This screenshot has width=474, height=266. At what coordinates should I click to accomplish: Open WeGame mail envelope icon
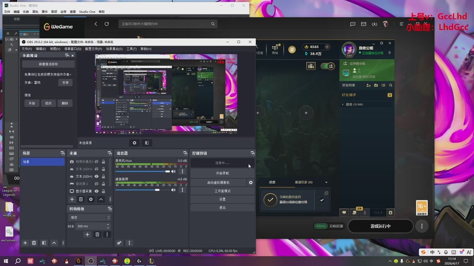tap(363, 24)
